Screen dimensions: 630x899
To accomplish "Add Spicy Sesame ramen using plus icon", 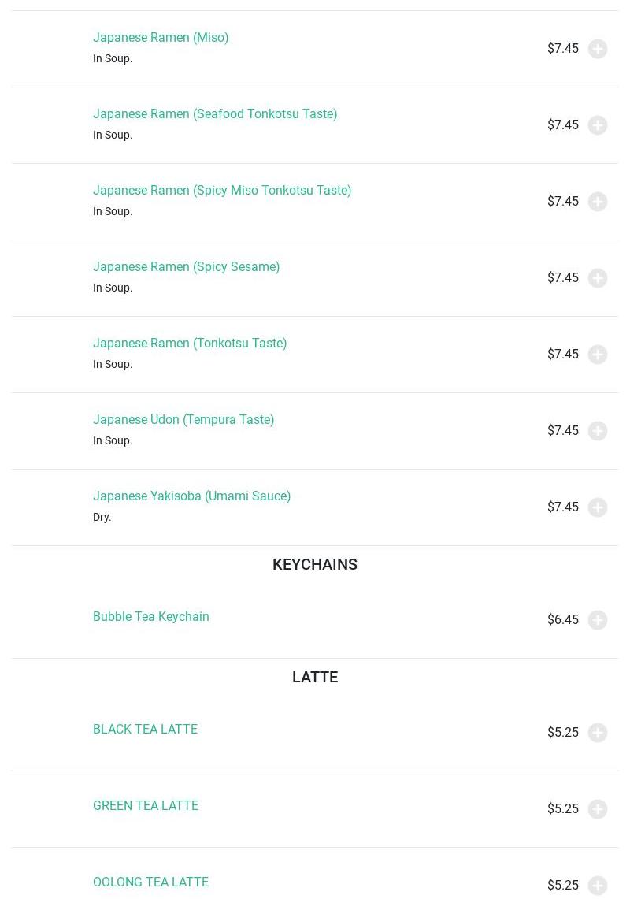I will (598, 278).
